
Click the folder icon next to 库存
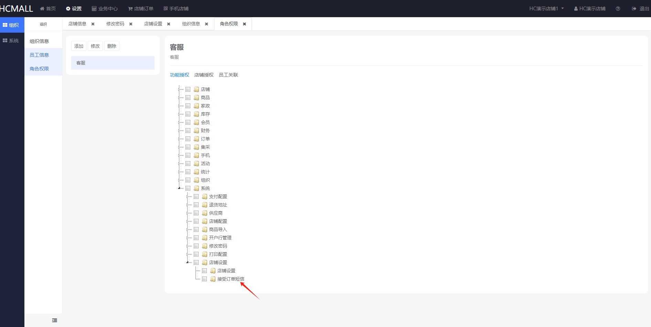pos(196,114)
